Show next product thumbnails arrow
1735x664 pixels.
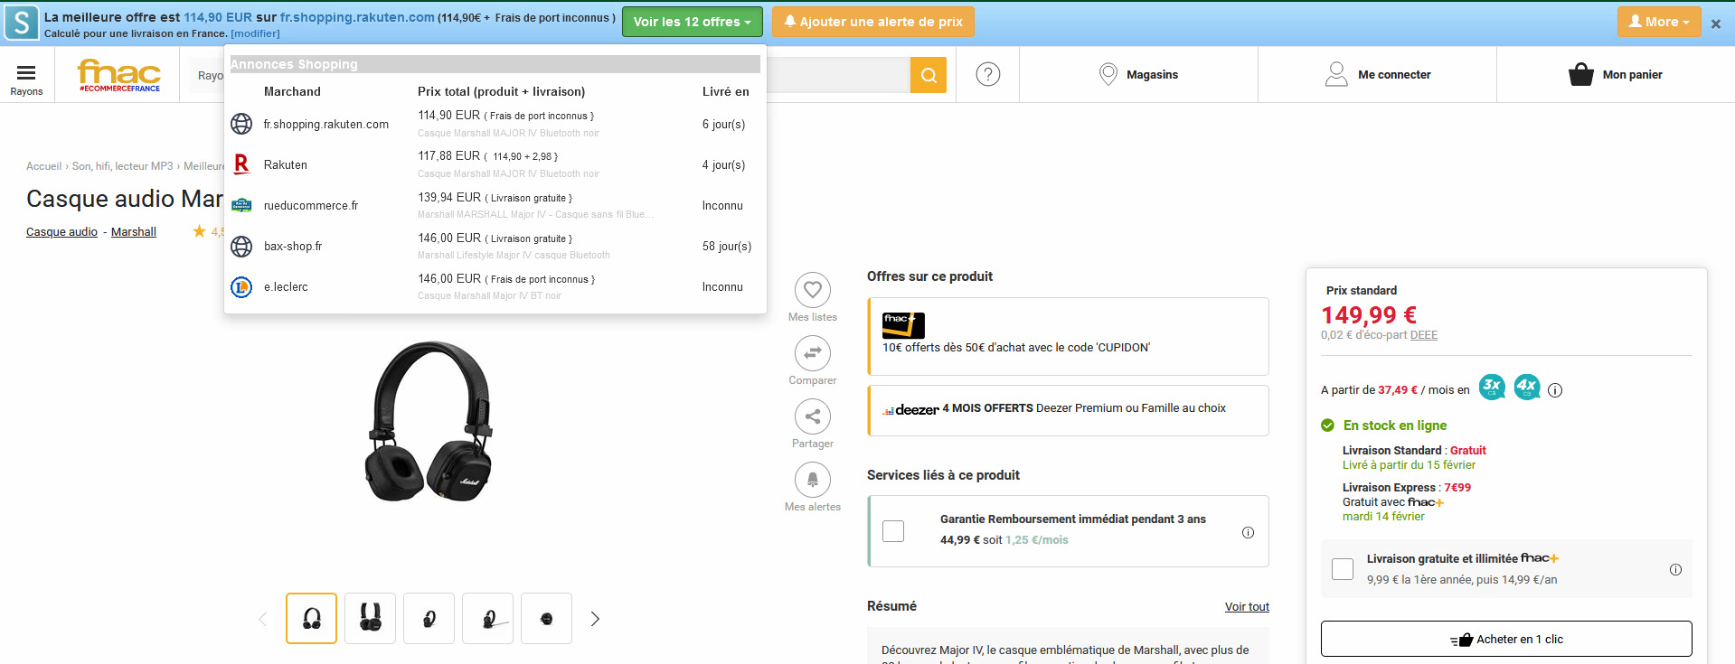pyautogui.click(x=595, y=619)
